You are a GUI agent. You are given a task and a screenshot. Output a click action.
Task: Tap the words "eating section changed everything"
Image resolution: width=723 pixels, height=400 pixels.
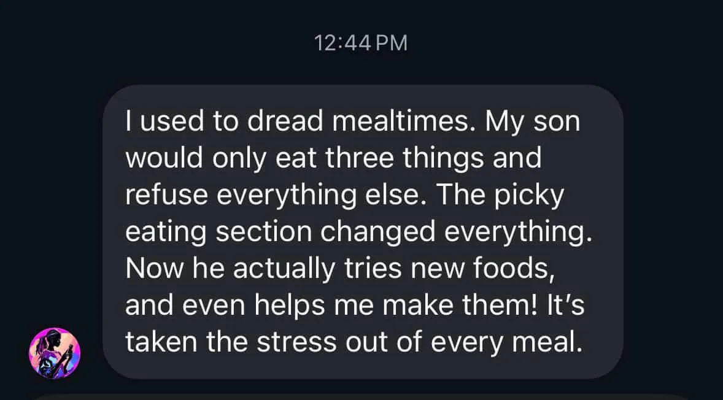click(359, 232)
